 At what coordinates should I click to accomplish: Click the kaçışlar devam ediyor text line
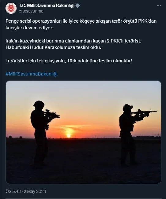click(x=29, y=28)
